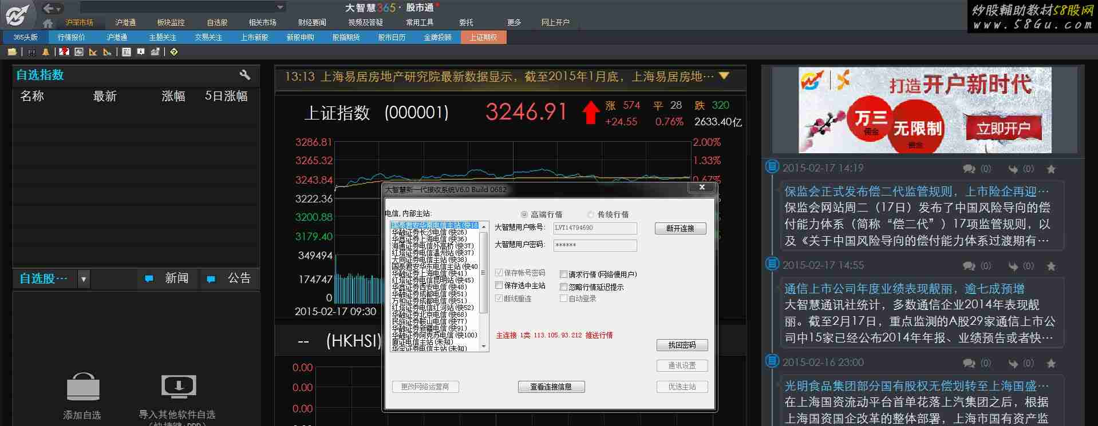The width and height of the screenshot is (1098, 426).
Task: Open headline 通信上市公司年度业绩表现靓丽
Action: (x=905, y=289)
